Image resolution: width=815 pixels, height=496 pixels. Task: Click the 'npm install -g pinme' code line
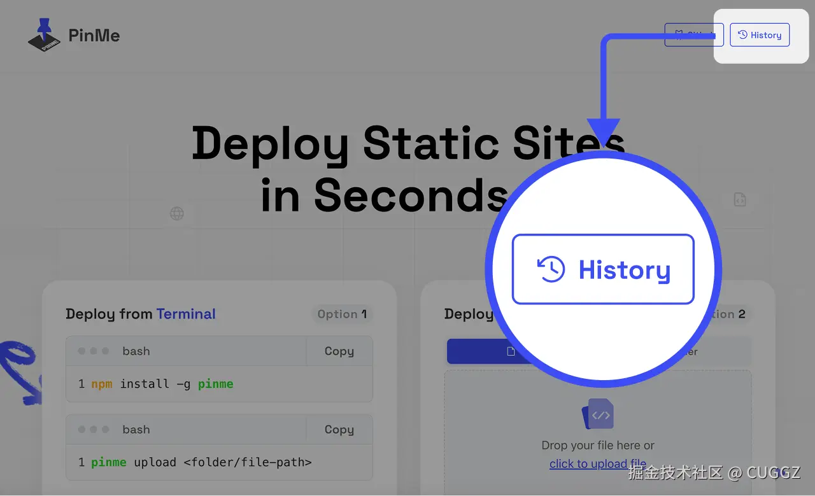click(x=162, y=384)
